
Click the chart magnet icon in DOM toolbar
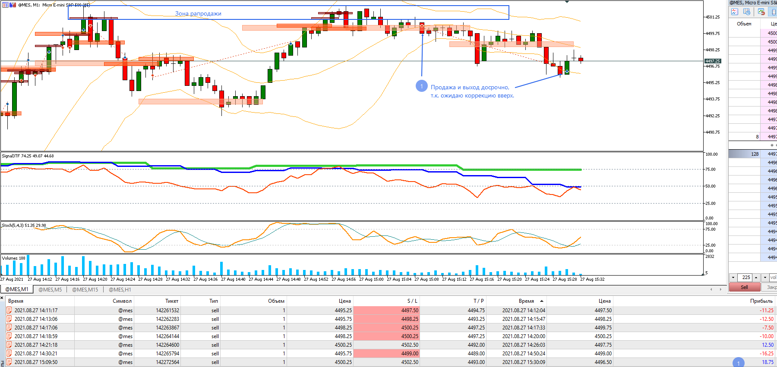(x=761, y=12)
